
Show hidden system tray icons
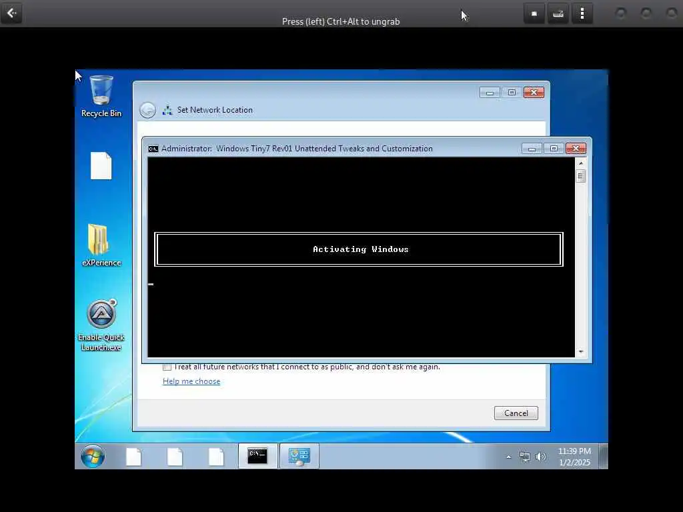click(x=508, y=457)
